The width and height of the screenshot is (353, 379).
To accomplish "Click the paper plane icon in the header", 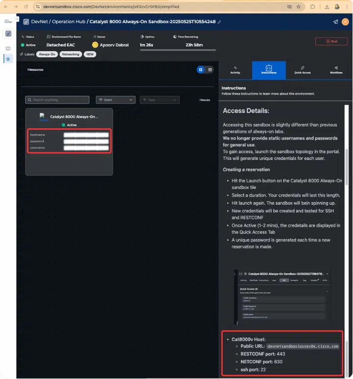I will click(335, 22).
